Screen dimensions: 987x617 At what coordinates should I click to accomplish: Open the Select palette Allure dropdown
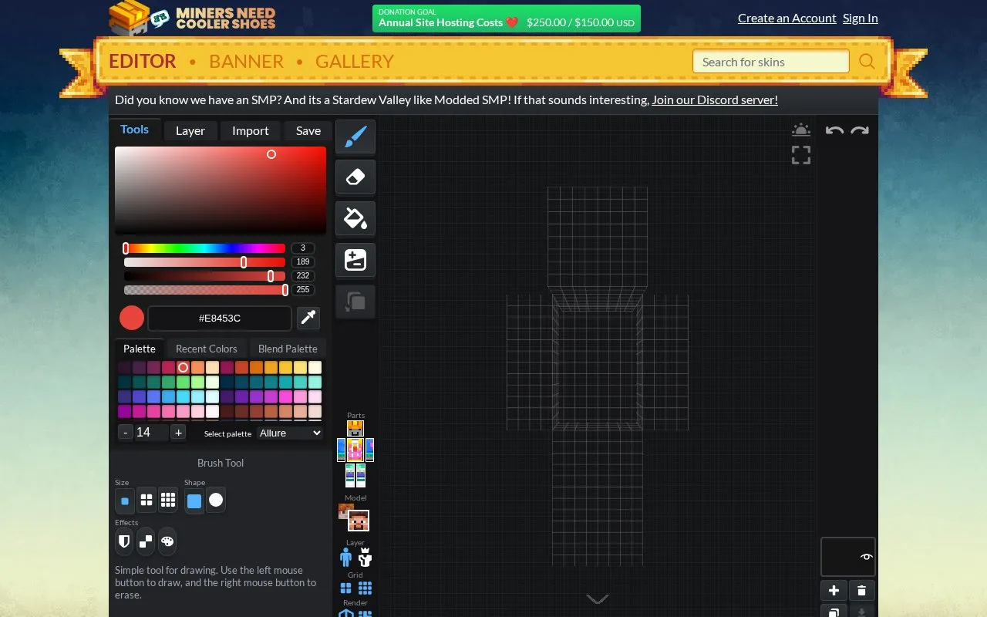click(x=290, y=433)
